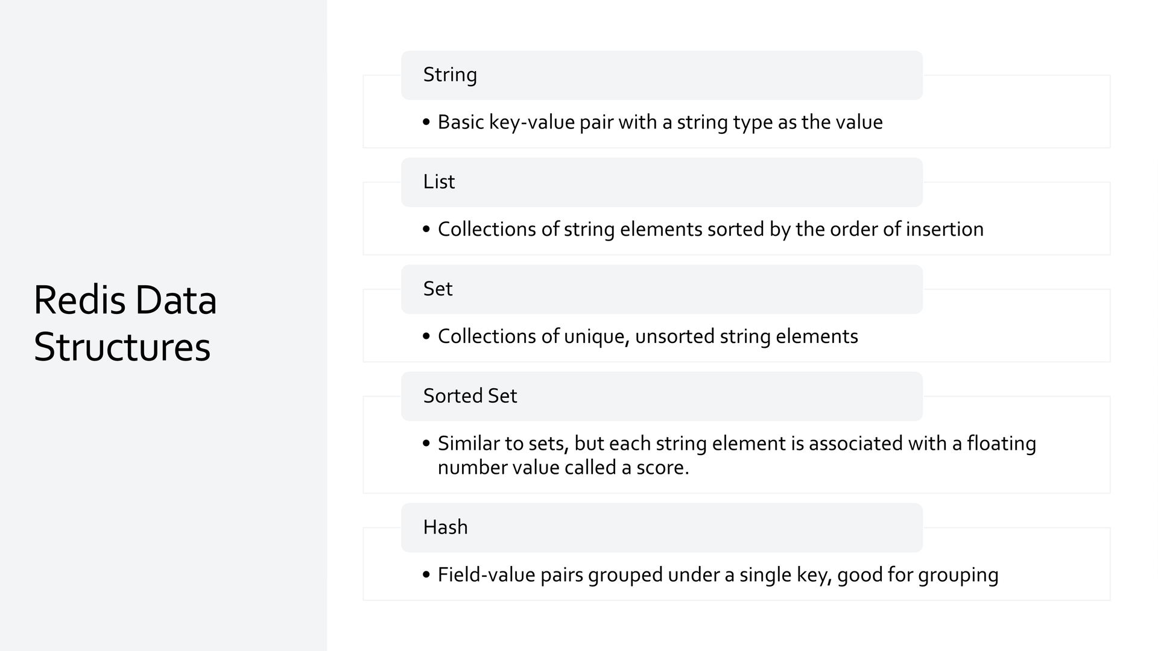This screenshot has height=651, width=1158.
Task: Click the 'Redis Data Structures' slide title
Action: click(125, 323)
